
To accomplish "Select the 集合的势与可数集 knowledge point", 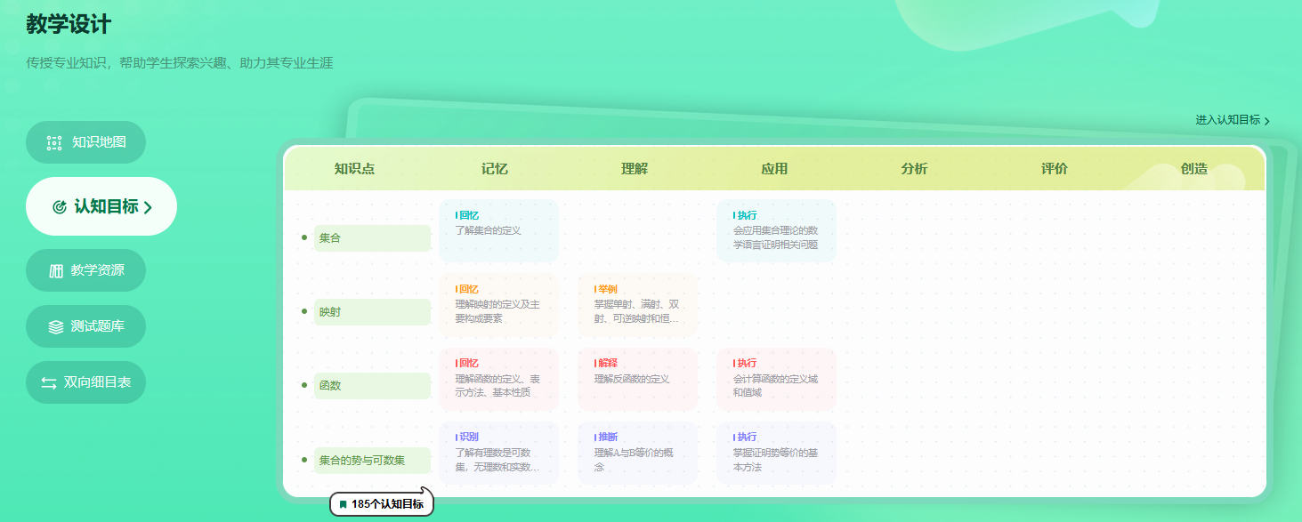I will (x=371, y=461).
